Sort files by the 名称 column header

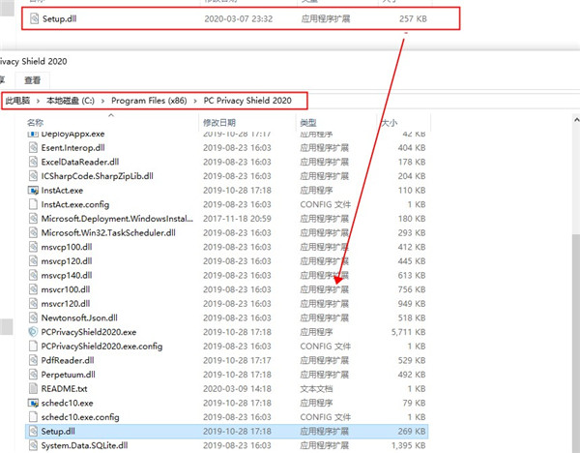click(x=35, y=124)
